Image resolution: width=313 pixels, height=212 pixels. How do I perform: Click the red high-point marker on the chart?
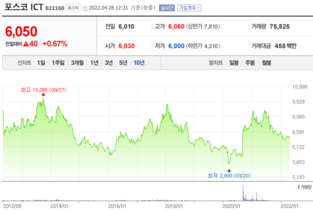[43, 95]
